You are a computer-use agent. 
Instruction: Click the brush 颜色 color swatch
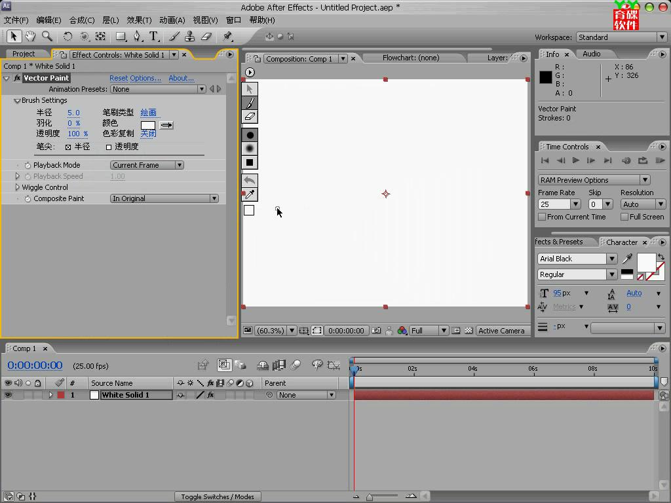(148, 125)
